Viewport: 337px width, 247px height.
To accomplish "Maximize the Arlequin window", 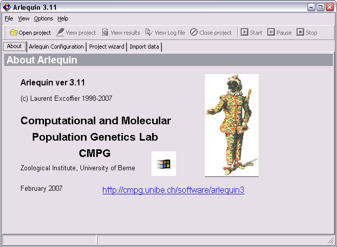I will (320, 7).
